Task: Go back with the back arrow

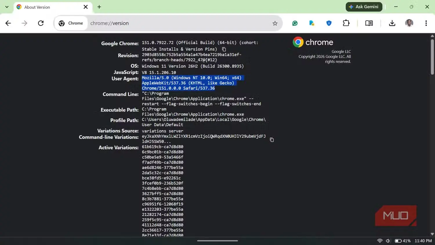Action: click(x=8, y=23)
